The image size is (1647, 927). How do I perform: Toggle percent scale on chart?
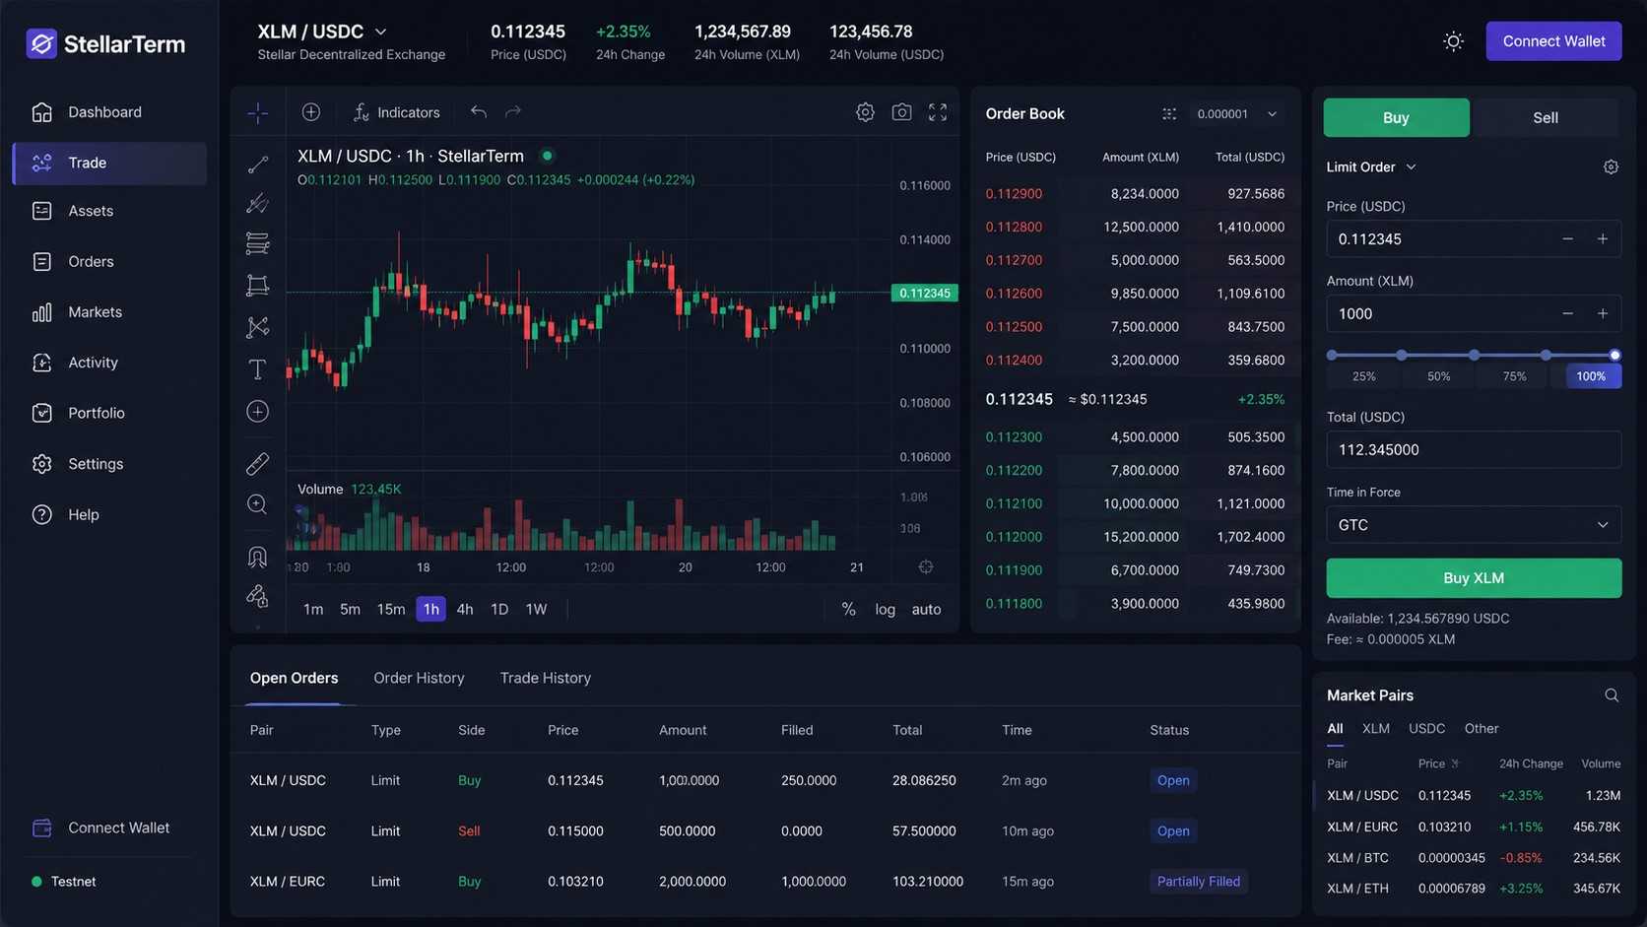[848, 610]
